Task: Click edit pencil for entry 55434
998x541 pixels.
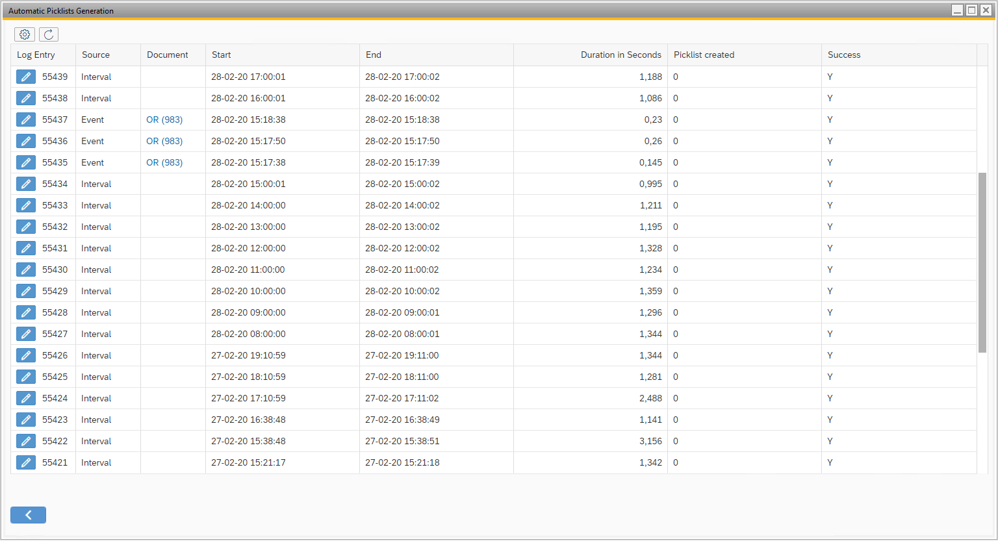Action: (x=26, y=184)
